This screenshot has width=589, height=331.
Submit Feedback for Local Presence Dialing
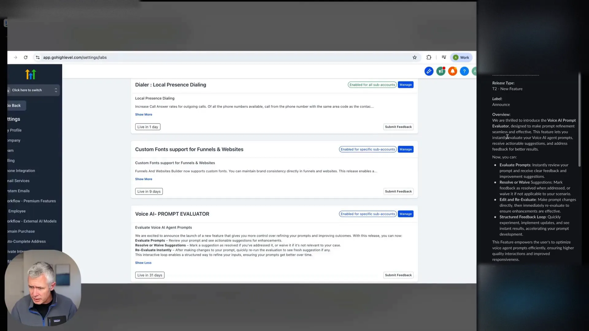click(x=398, y=127)
